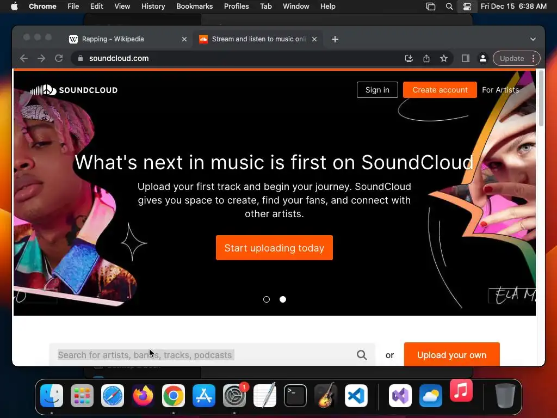Open Chrome three-dot menu
Viewport: 557px width, 418px height.
pyautogui.click(x=533, y=58)
